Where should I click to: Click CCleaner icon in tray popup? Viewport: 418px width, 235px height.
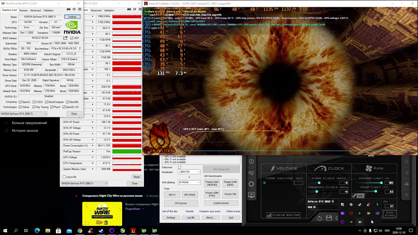[x=368, y=205]
